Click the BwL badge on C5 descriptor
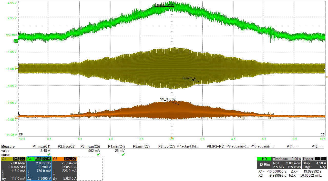This screenshot has width=328, height=181. (68, 159)
